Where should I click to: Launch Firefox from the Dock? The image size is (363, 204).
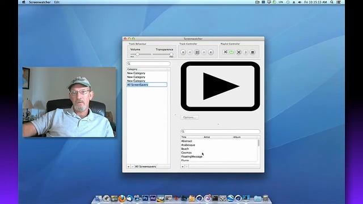click(122, 198)
